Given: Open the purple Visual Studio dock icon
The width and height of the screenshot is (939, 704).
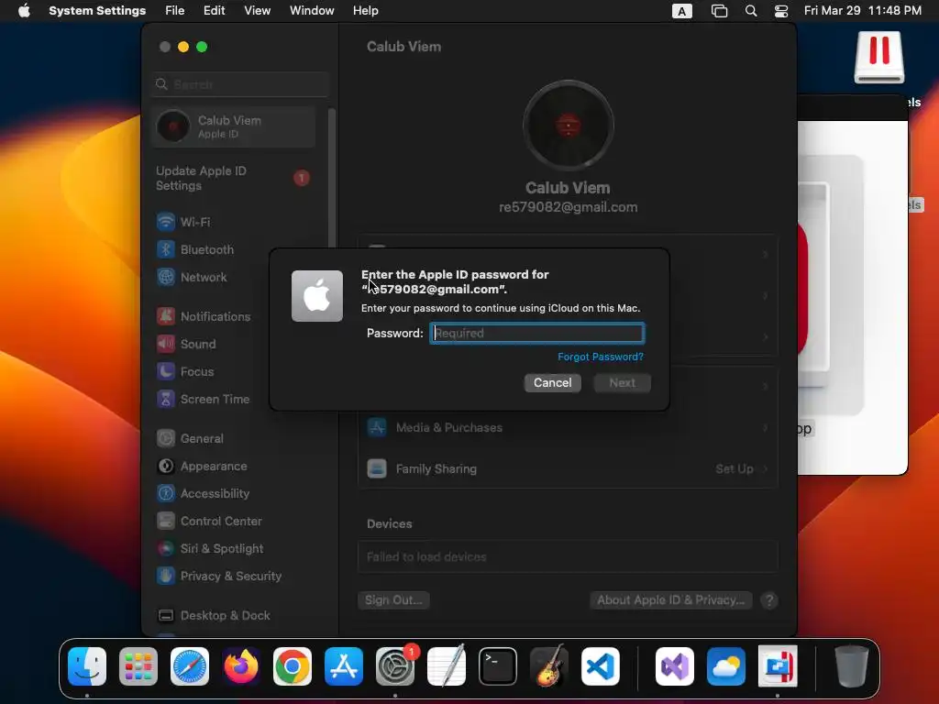Looking at the screenshot, I should coord(675,666).
